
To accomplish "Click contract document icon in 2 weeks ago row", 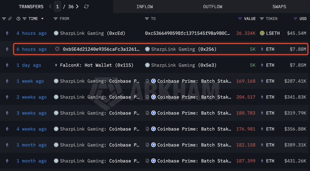I will 147,97.
